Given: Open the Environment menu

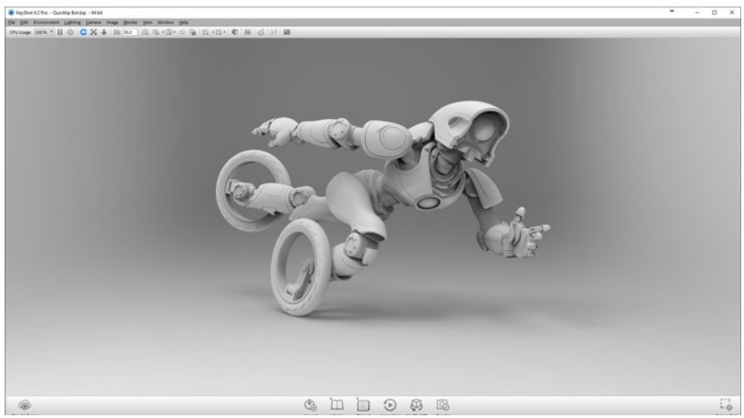Looking at the screenshot, I should (x=46, y=21).
